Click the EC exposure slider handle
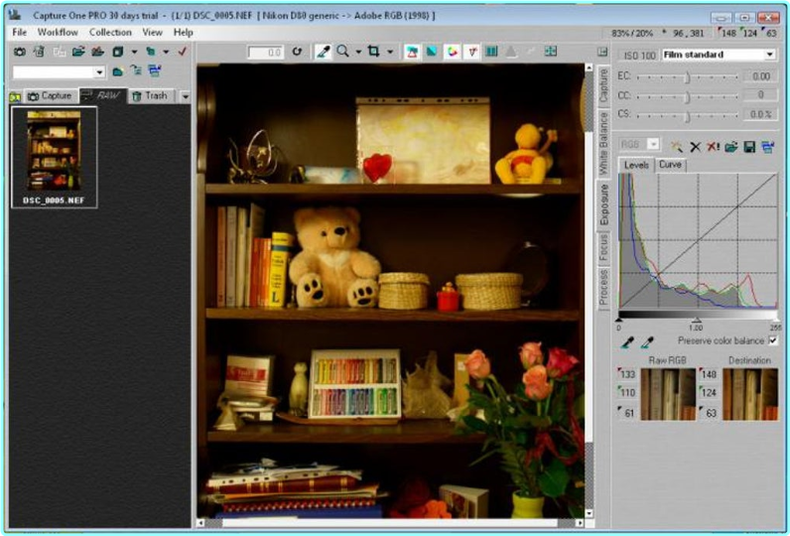The width and height of the screenshot is (790, 536). (687, 77)
